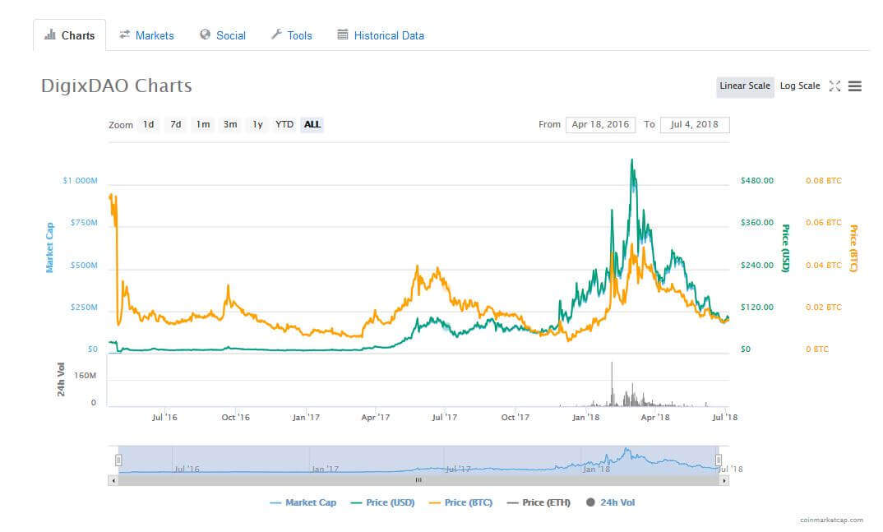This screenshot has height=532, width=883.
Task: Edit the From date field
Action: point(600,124)
